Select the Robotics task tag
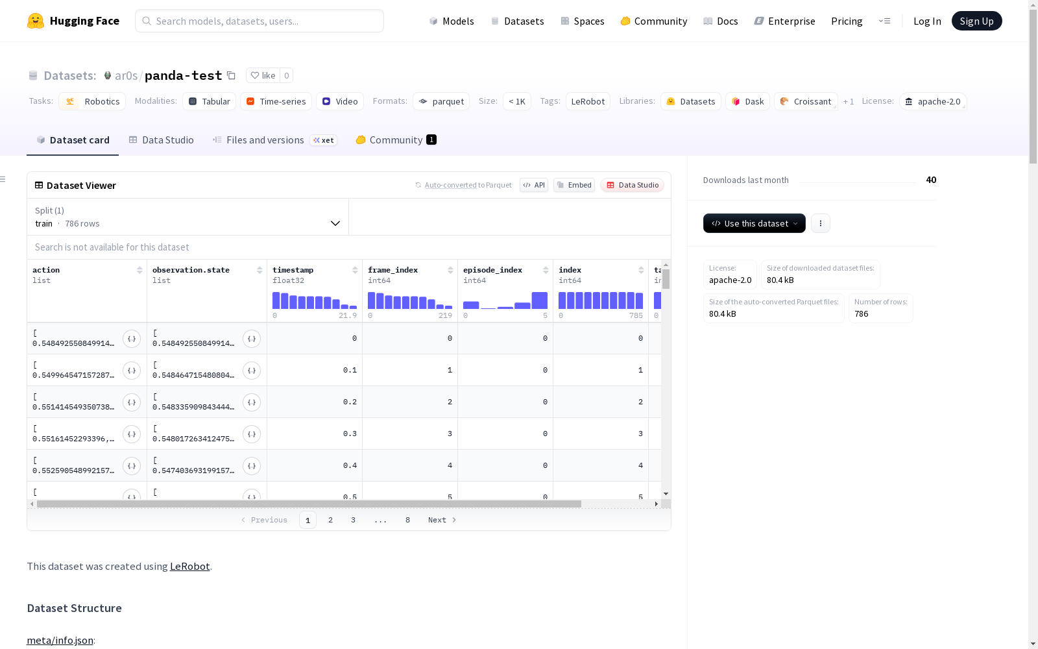This screenshot has width=1038, height=649. [93, 101]
